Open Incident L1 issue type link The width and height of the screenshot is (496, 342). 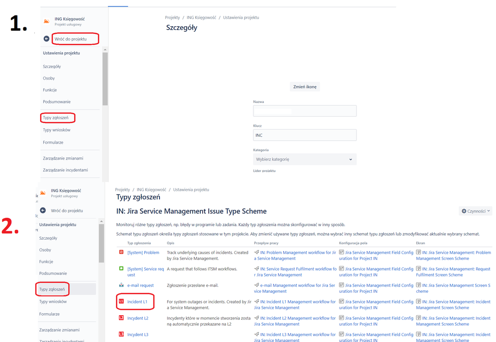(137, 302)
